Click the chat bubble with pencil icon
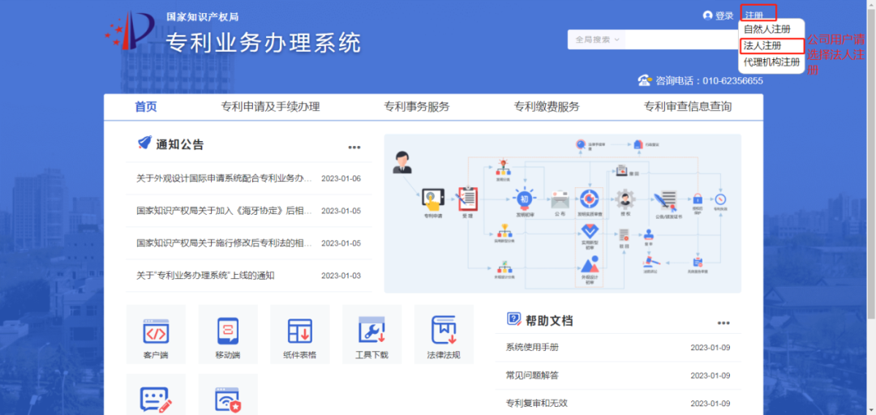The width and height of the screenshot is (876, 415). tap(156, 400)
